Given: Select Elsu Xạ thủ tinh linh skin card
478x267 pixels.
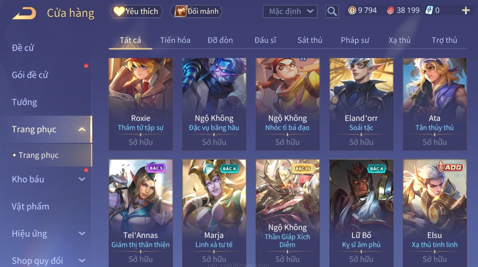Looking at the screenshot, I should 434,213.
